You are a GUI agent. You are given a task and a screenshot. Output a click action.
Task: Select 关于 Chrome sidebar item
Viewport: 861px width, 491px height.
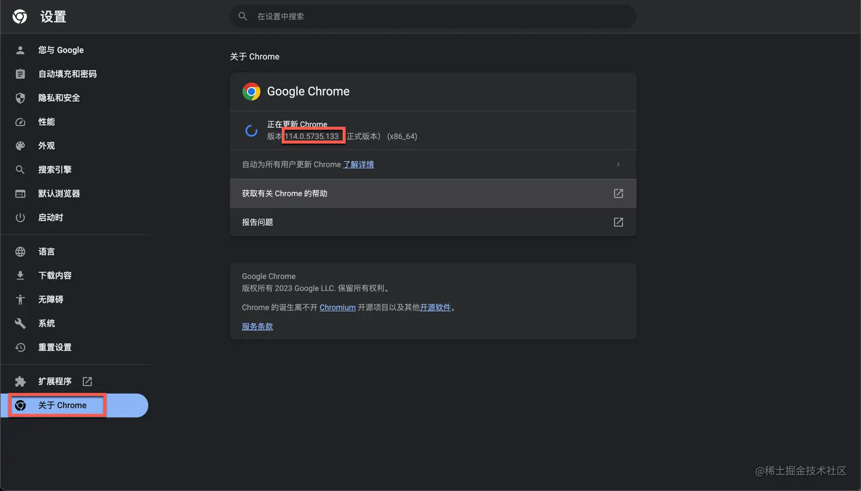pyautogui.click(x=75, y=406)
